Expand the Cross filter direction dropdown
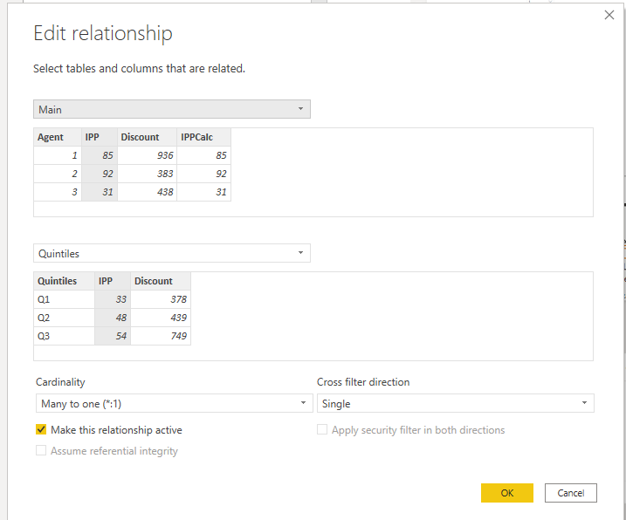 tap(456, 403)
